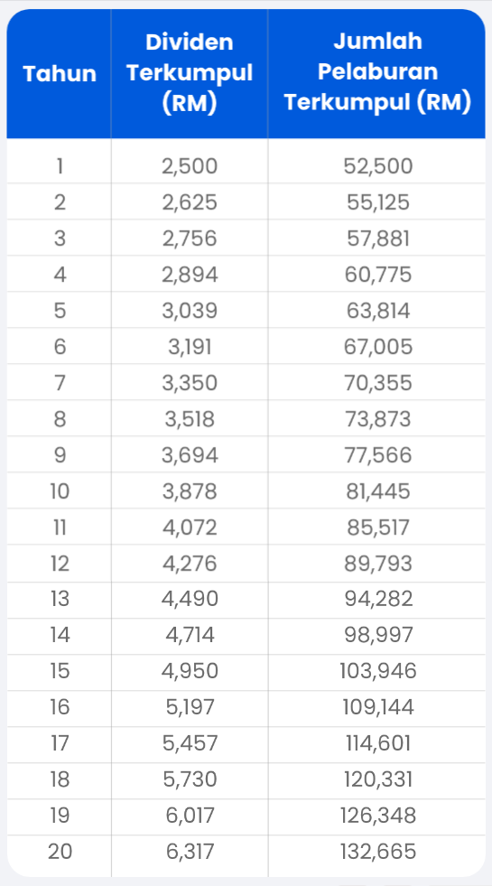Select final total value 132,665
Viewport: 492px width, 886px height.
(x=378, y=852)
